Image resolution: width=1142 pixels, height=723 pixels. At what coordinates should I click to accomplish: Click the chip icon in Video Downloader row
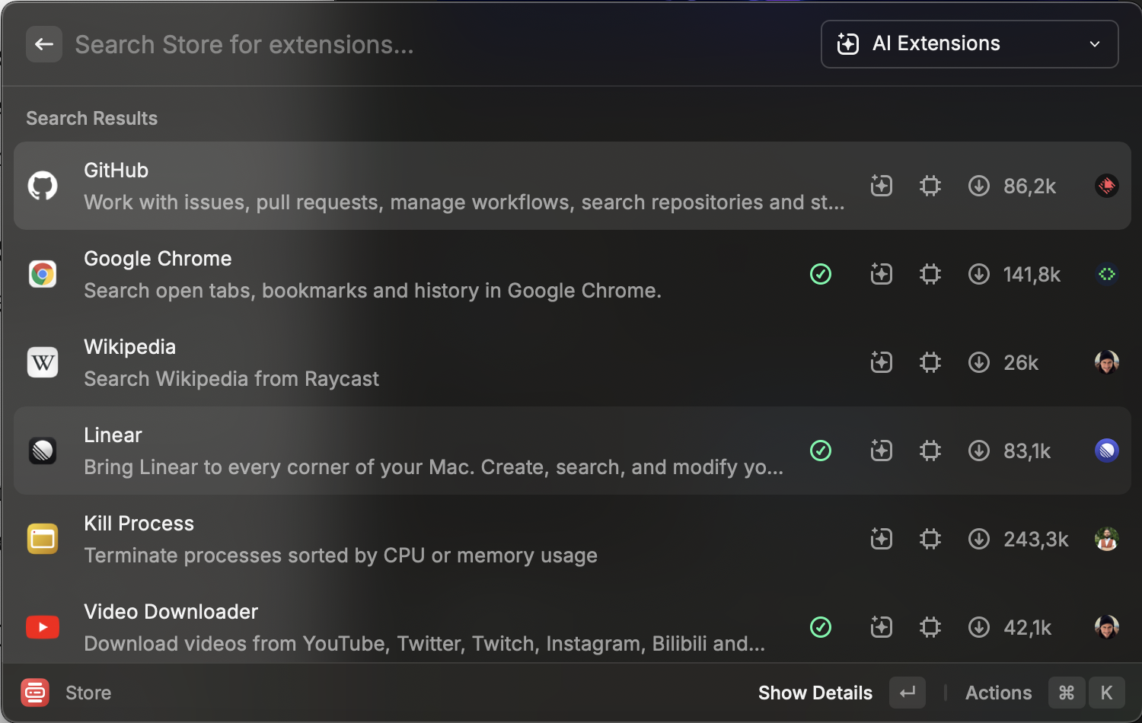coord(930,627)
